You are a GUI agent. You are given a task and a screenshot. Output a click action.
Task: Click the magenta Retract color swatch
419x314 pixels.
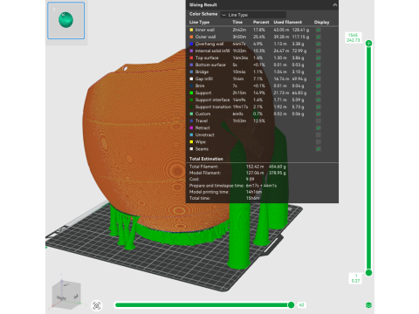click(191, 127)
